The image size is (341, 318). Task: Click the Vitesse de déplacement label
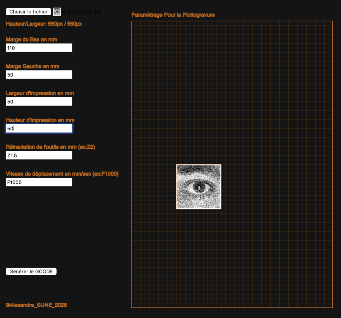(62, 174)
